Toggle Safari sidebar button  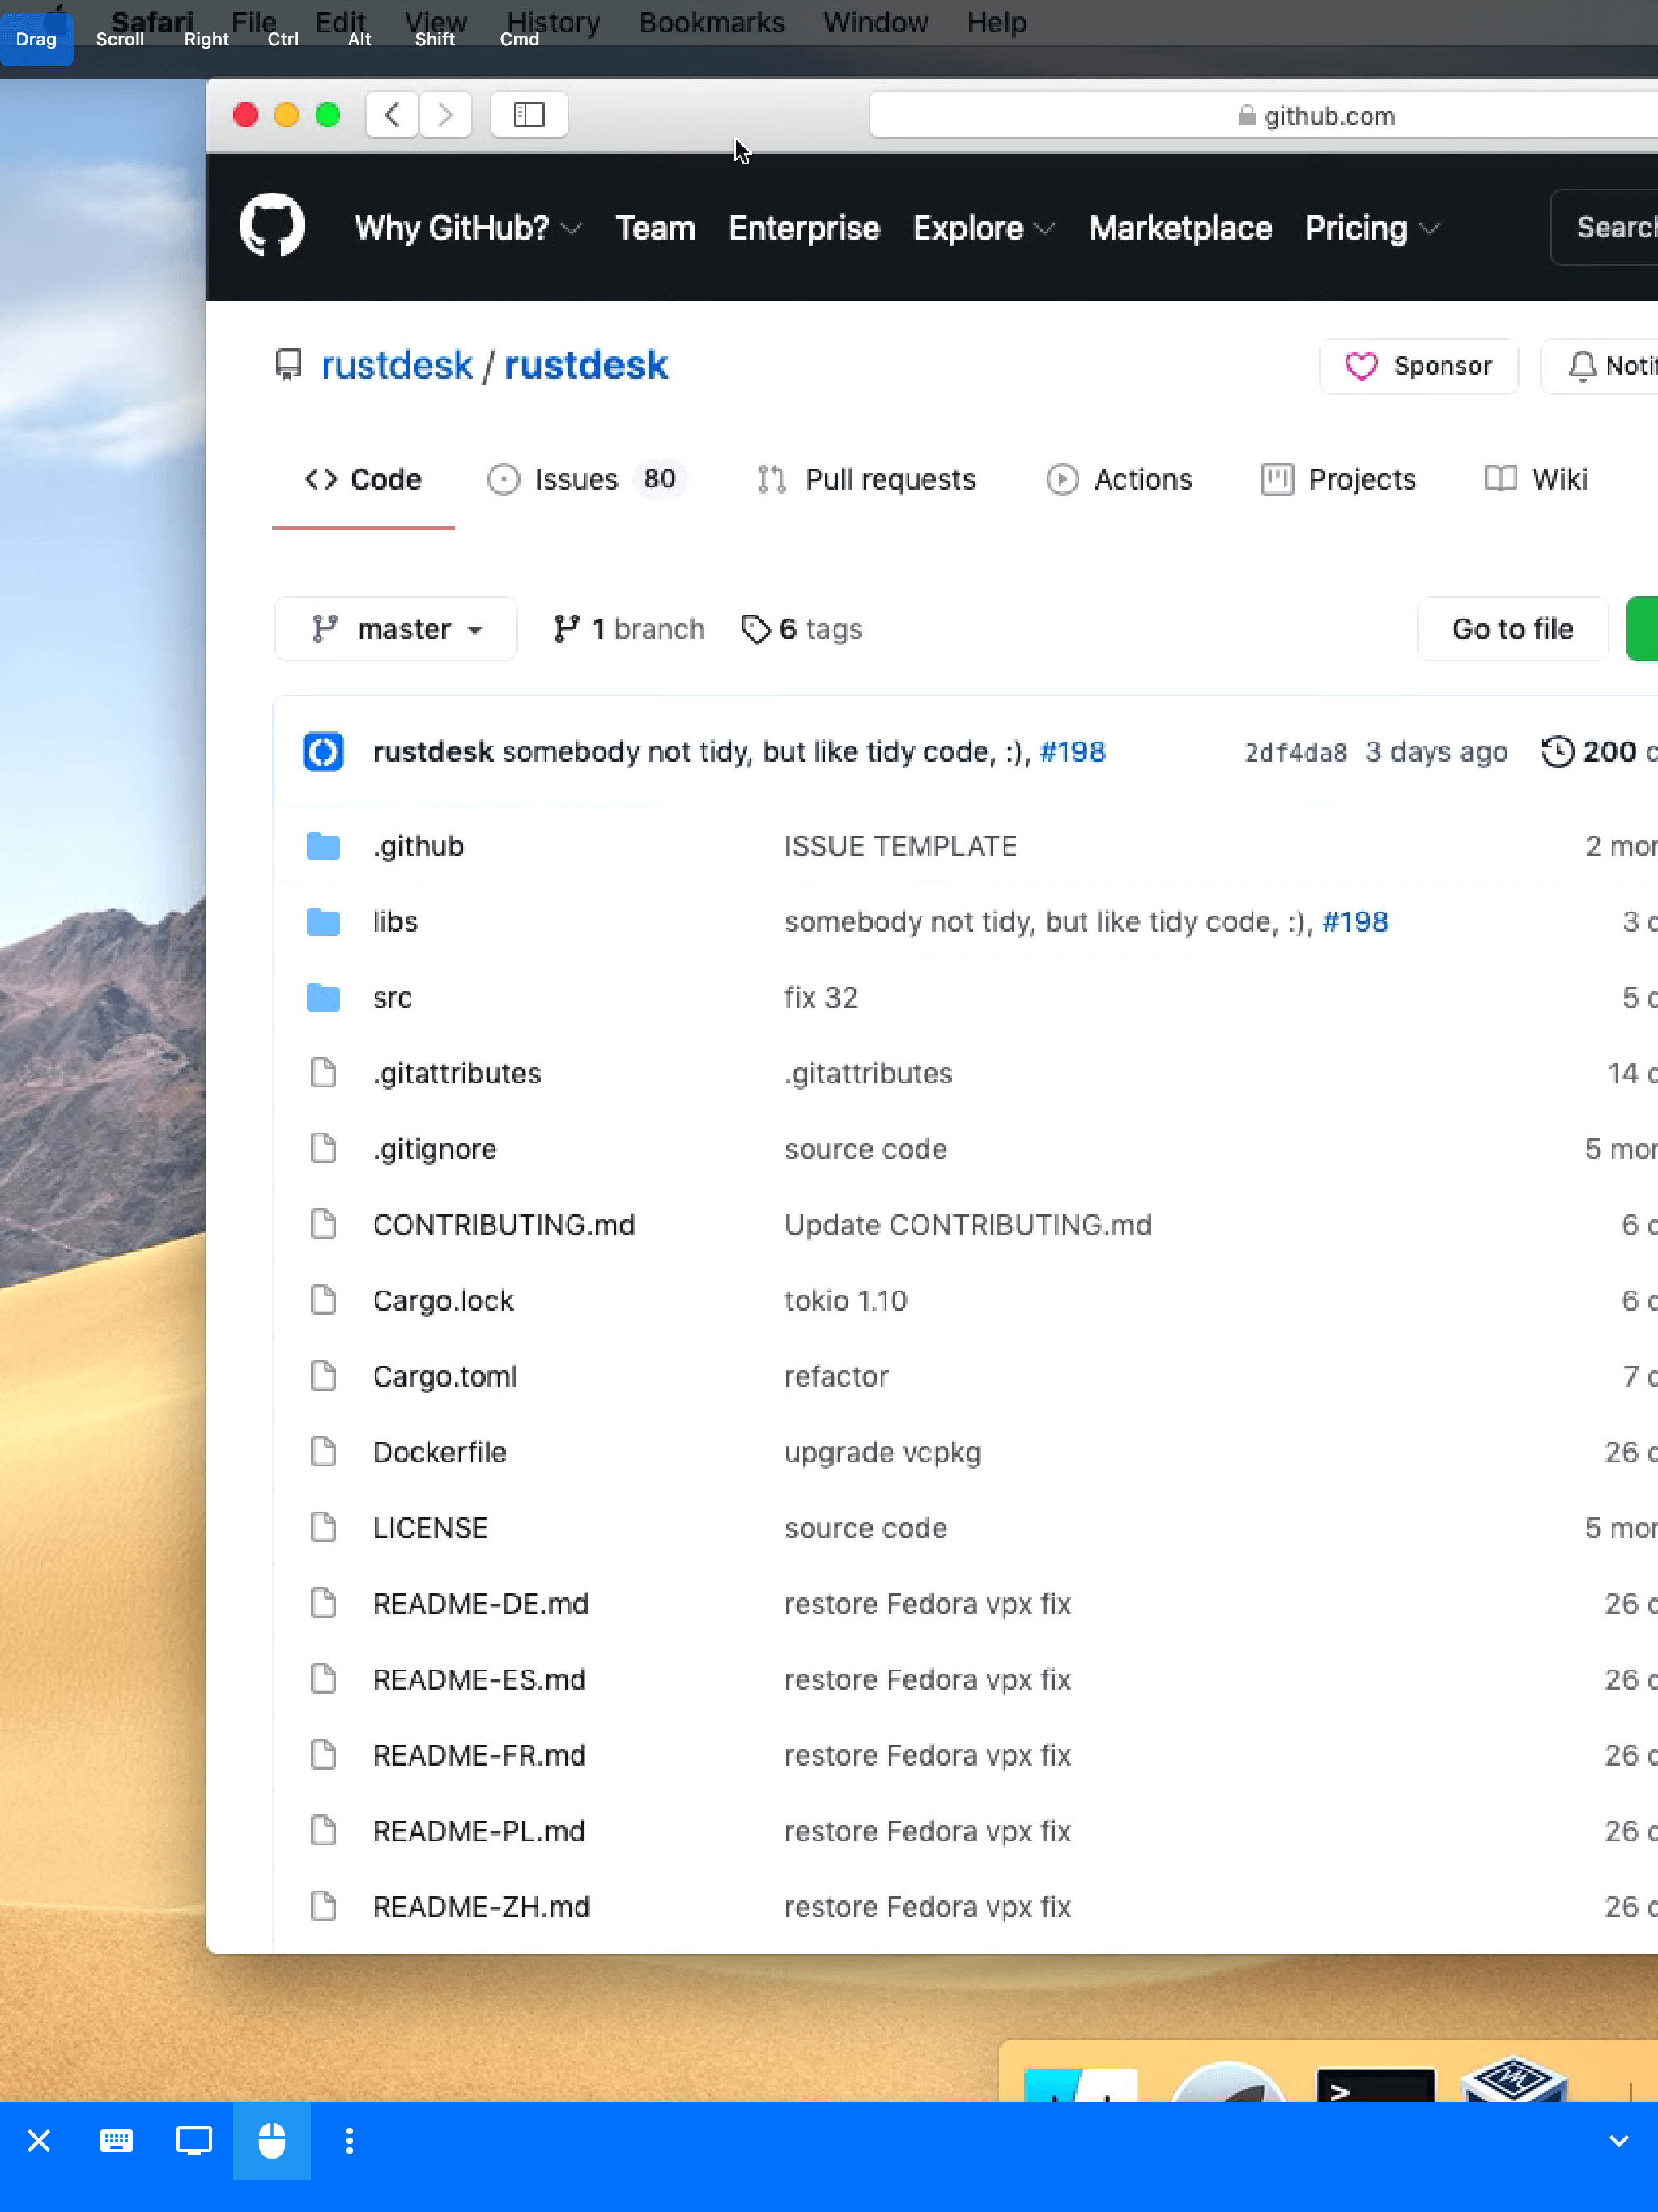coord(529,115)
